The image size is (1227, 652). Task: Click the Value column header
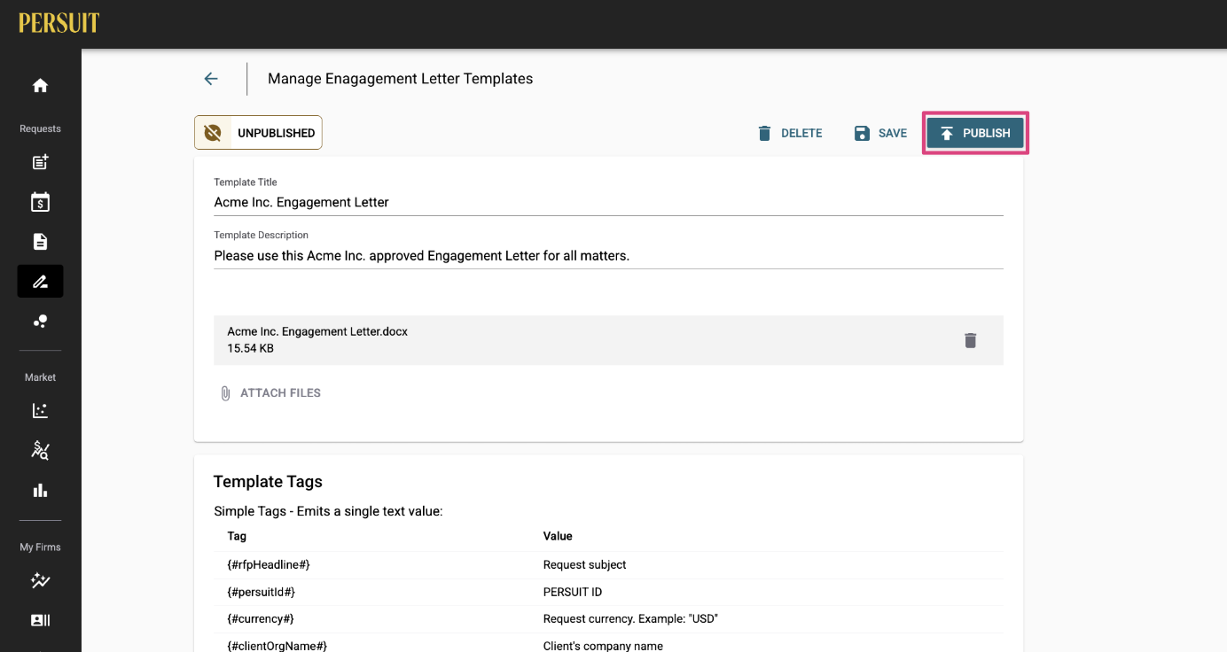tap(558, 536)
